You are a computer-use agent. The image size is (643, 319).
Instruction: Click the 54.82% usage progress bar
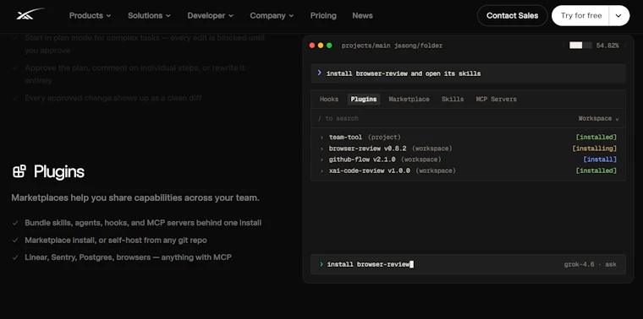[580, 46]
